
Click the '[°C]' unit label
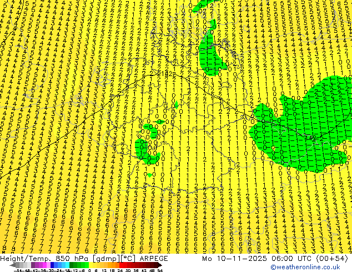pyautogui.click(x=128, y=259)
